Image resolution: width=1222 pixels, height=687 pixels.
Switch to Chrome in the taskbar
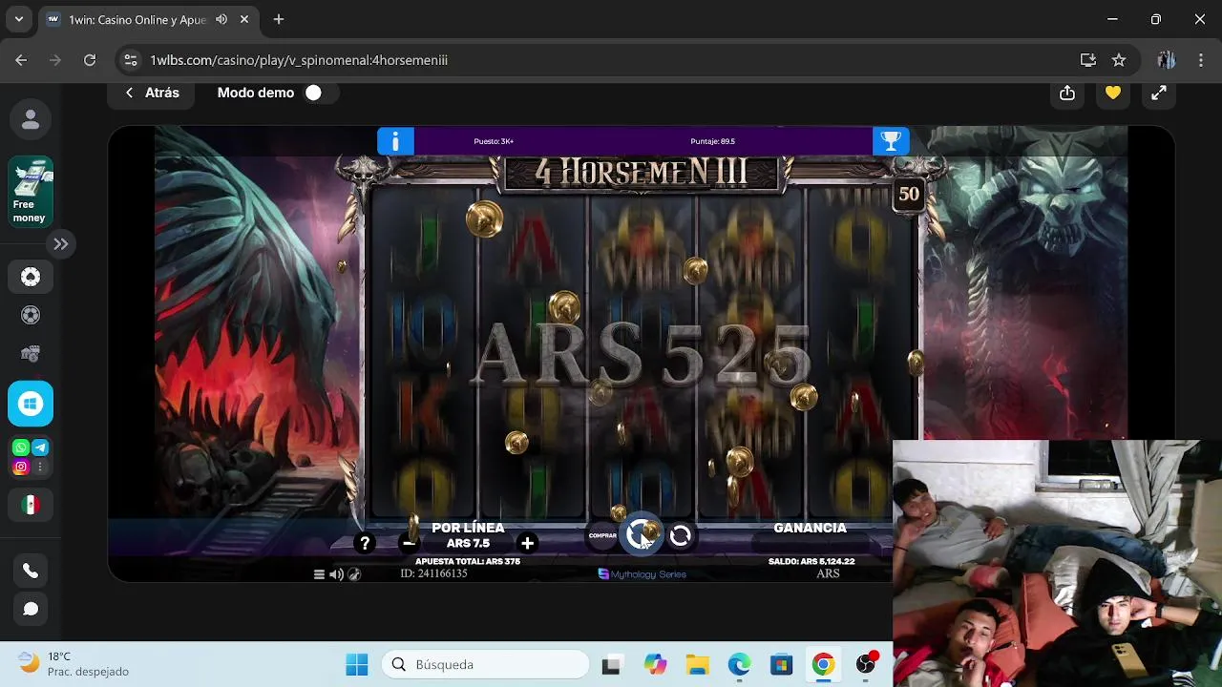[x=823, y=665]
